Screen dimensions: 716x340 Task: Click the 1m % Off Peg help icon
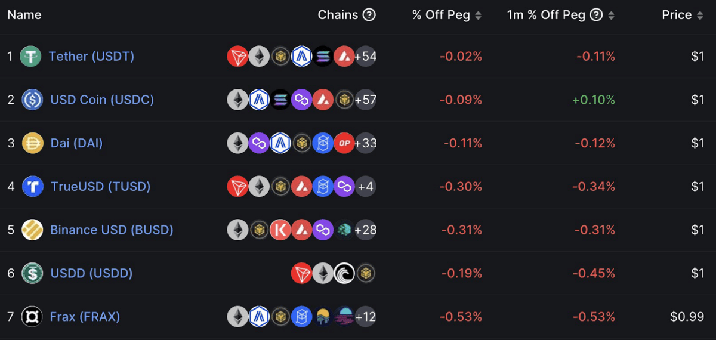pos(596,15)
